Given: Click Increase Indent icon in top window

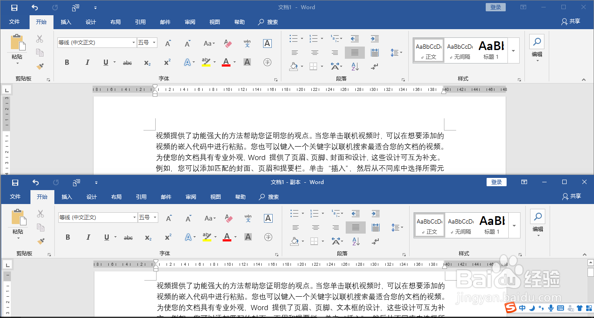Looking at the screenshot, I should coord(374,39).
